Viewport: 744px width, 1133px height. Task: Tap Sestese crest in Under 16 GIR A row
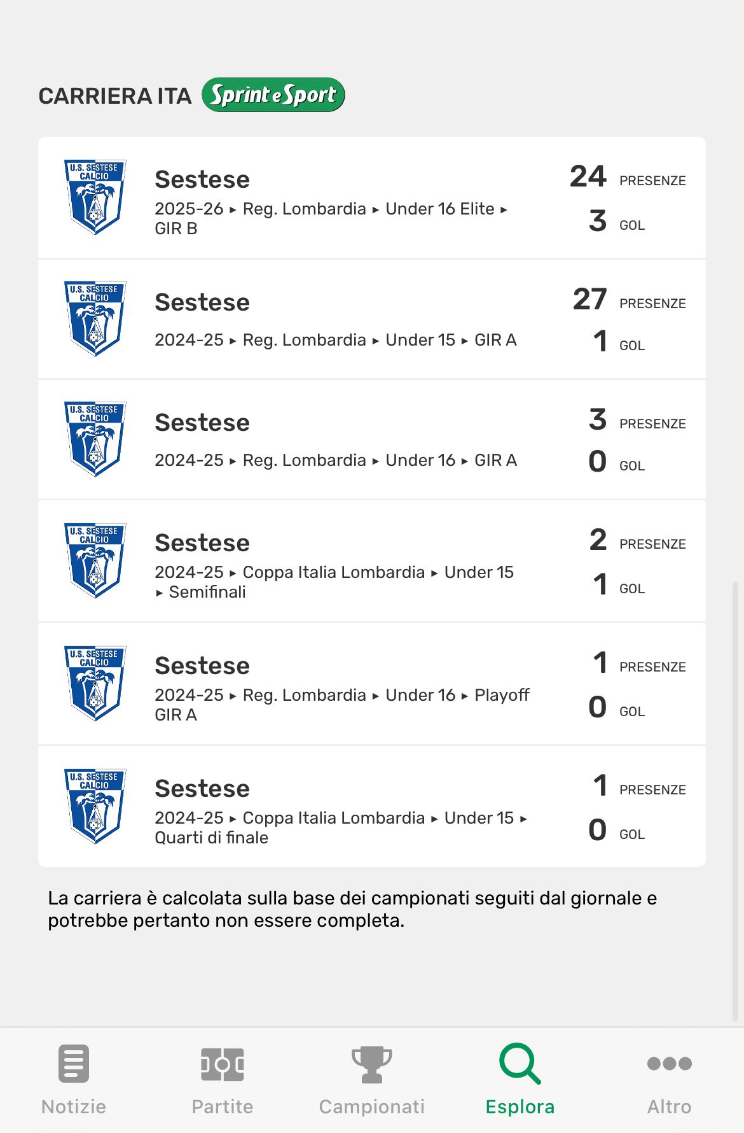click(x=95, y=439)
